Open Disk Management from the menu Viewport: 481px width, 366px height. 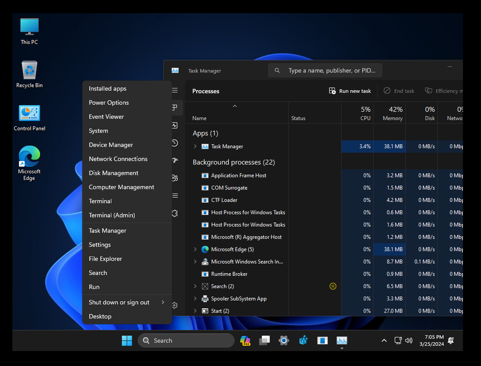coord(127,173)
